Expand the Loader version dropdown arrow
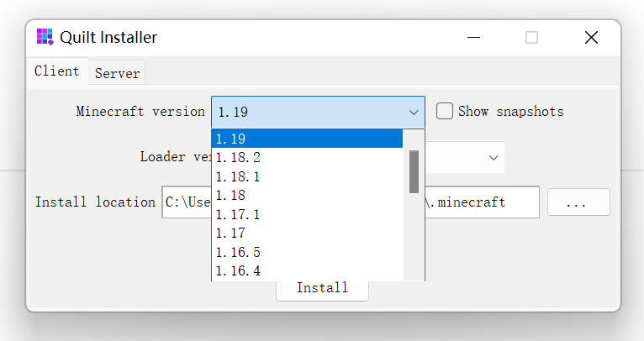644x341 pixels. 493,157
